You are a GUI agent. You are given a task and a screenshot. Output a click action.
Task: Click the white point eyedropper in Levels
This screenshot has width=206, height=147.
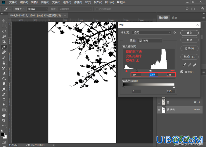(195, 65)
